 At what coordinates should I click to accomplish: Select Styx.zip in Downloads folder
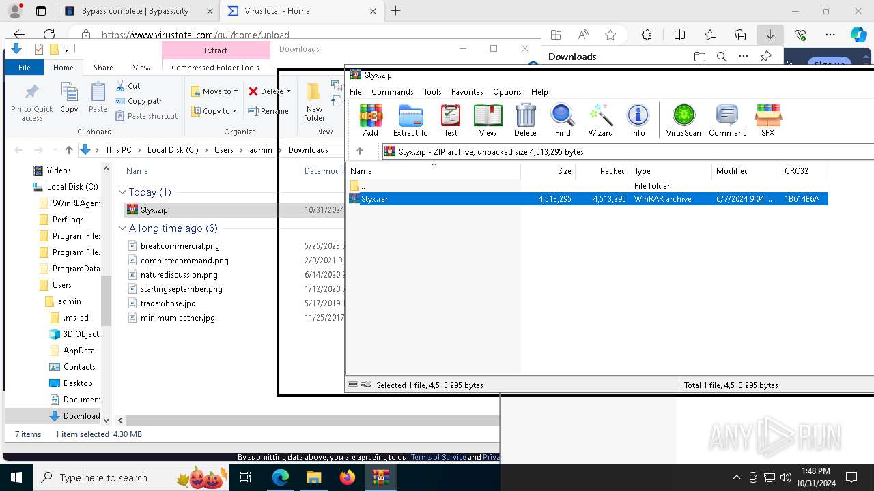154,210
